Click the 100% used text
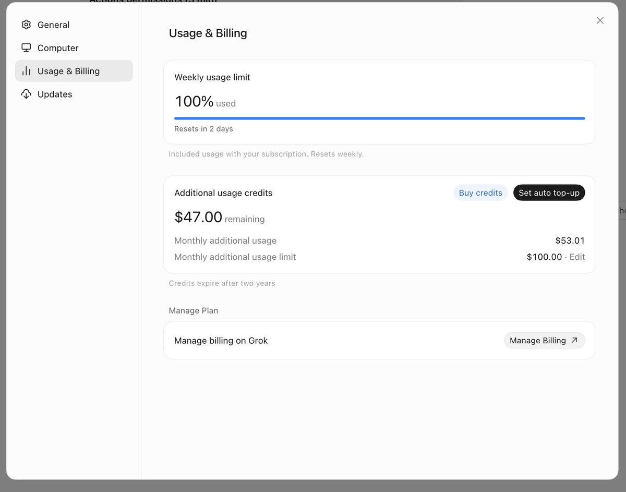Screen dimensions: 626x492 tap(205, 101)
